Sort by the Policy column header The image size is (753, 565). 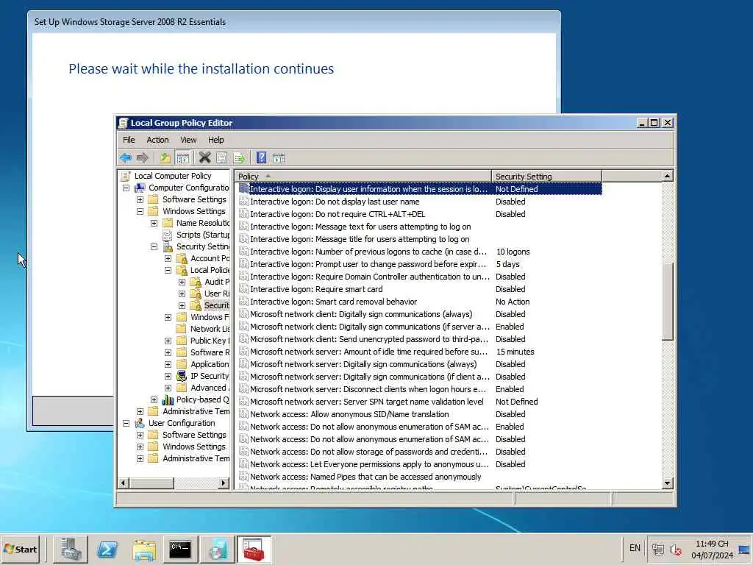[x=363, y=177]
